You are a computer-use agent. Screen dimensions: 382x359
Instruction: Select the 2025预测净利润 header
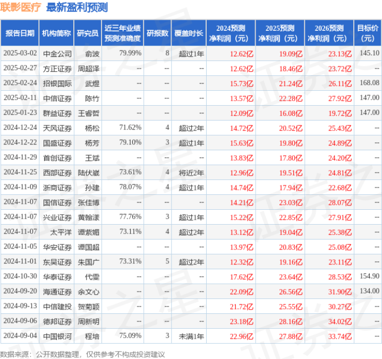(280, 33)
